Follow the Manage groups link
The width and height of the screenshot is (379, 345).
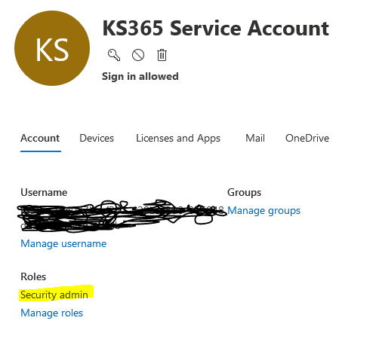click(264, 211)
